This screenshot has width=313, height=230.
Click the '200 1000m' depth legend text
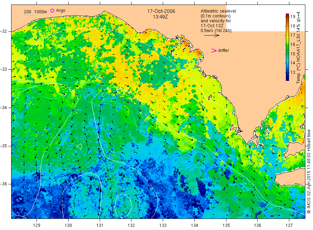[35, 12]
